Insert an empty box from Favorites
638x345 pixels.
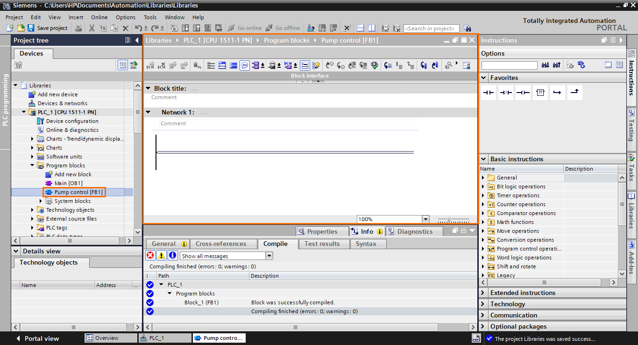point(540,92)
